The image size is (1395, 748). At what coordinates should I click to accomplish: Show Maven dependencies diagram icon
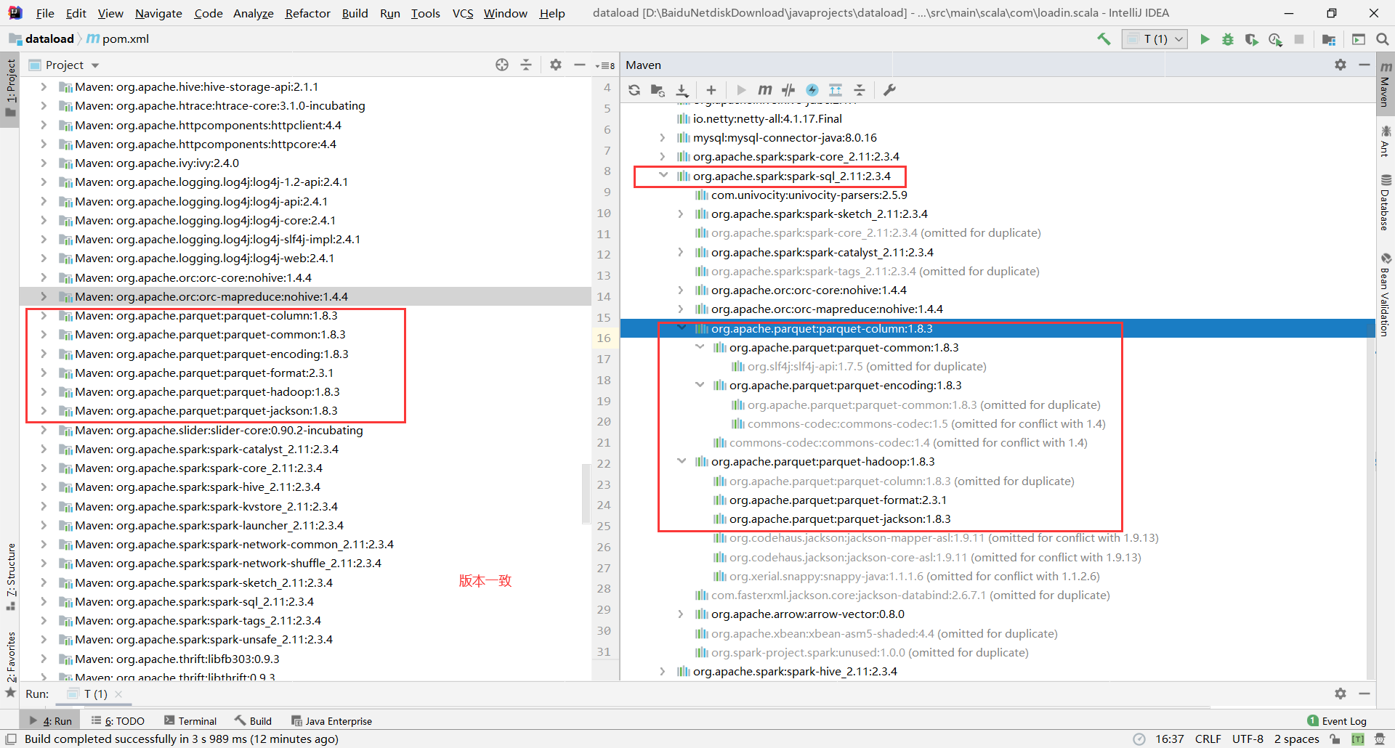click(x=836, y=90)
